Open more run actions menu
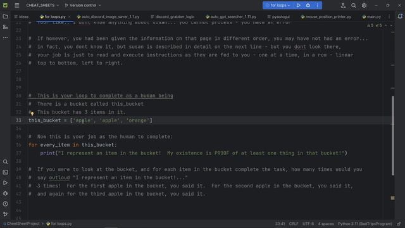405x228 pixels. click(x=318, y=5)
